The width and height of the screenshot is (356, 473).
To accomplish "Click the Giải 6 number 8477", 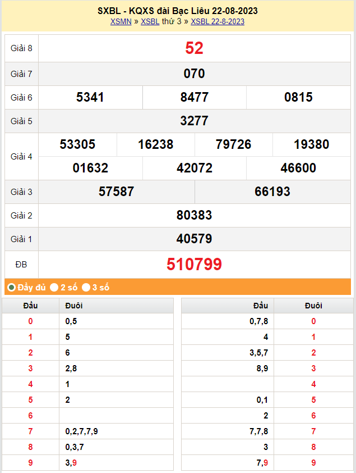I will [194, 97].
